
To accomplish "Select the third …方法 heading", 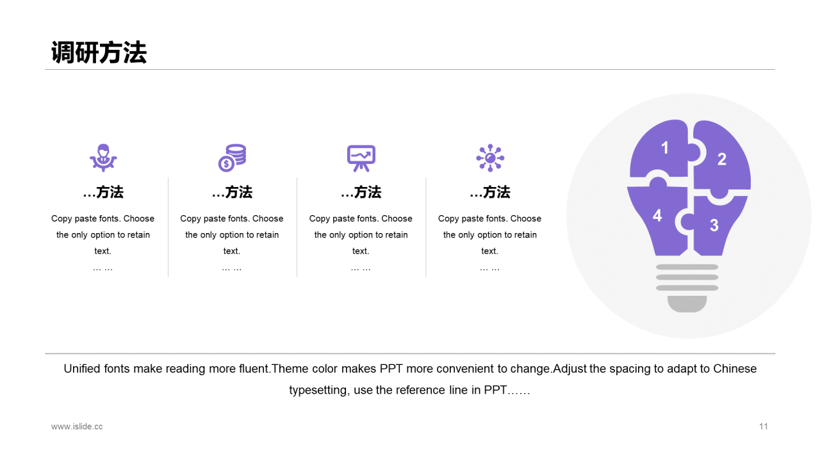I will pyautogui.click(x=361, y=192).
